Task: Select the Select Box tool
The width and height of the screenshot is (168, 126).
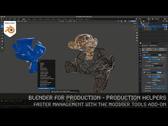Action: [2, 27]
